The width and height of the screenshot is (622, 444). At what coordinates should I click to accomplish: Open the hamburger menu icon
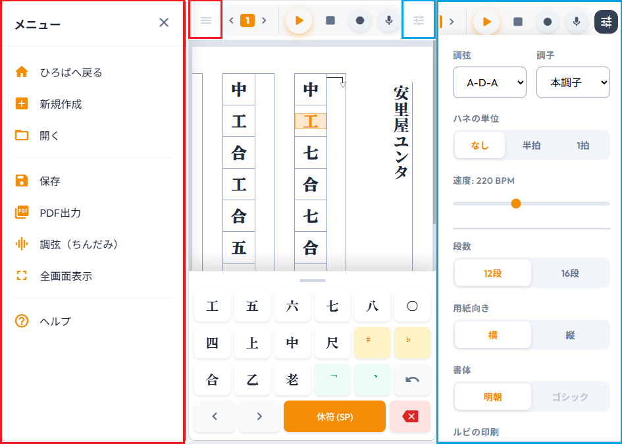[206, 20]
